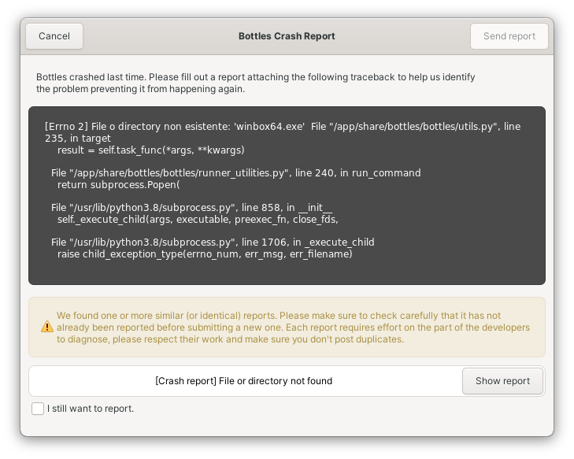574x459 pixels.
Task: Click the Send report button
Action: click(509, 36)
